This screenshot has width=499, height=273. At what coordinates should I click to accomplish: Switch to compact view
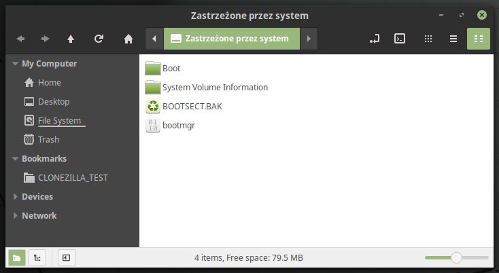coord(479,39)
